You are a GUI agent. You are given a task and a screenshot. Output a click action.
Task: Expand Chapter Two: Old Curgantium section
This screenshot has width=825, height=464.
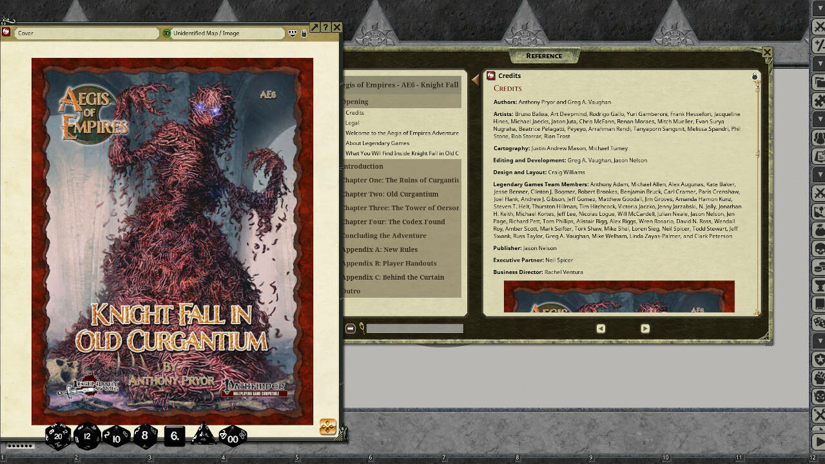coord(390,194)
